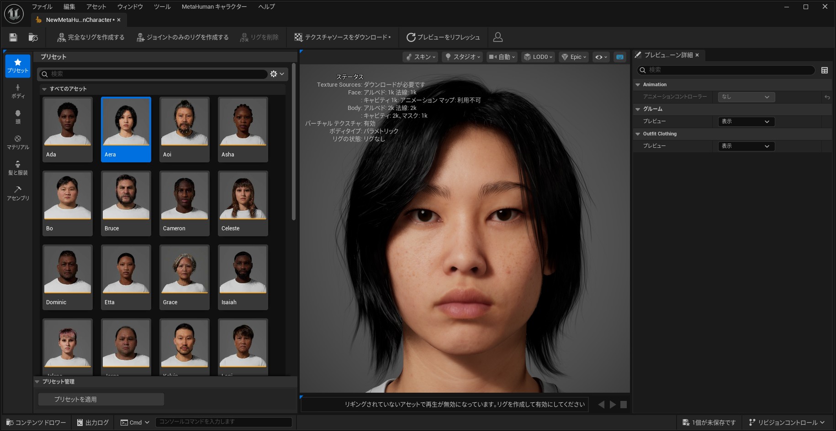
Task: Click the save icon in the toolbar
Action: (x=13, y=37)
